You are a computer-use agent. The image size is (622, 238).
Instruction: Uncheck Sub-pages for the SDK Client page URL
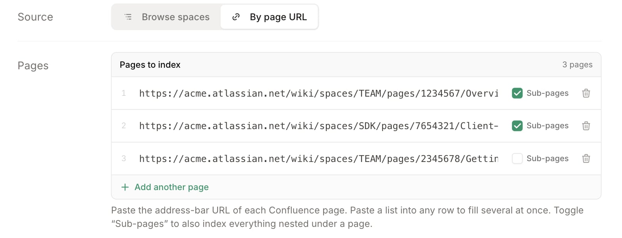pyautogui.click(x=517, y=126)
